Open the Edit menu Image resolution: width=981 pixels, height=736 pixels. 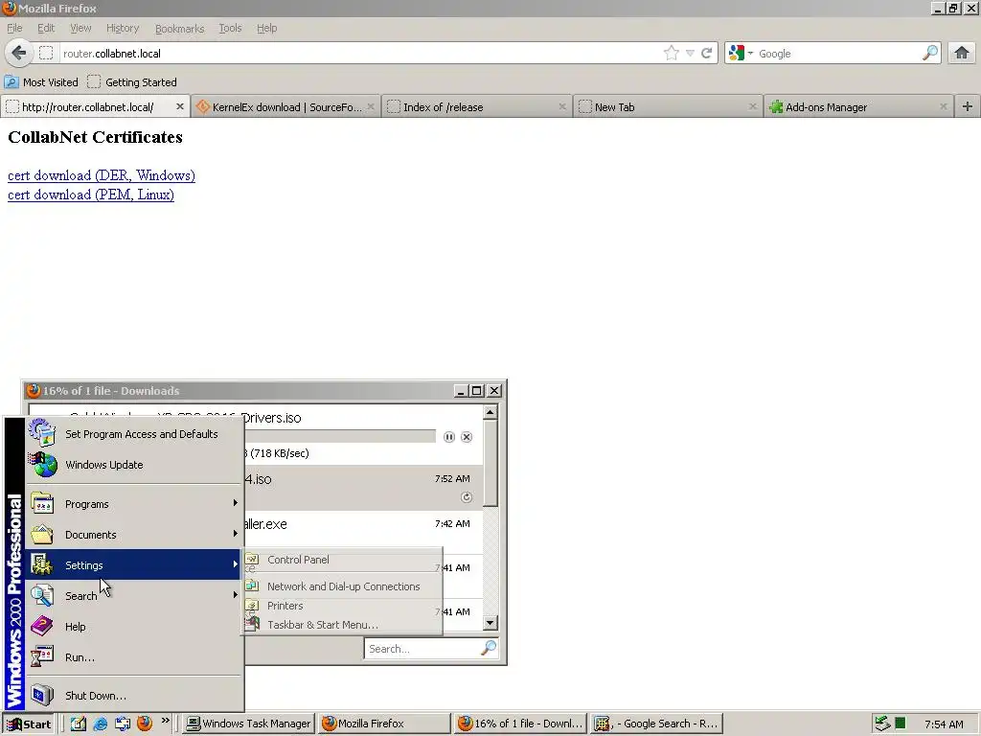tap(46, 28)
